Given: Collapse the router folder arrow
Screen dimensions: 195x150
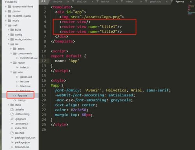Looking at the screenshot, I should [x=11, y=63].
